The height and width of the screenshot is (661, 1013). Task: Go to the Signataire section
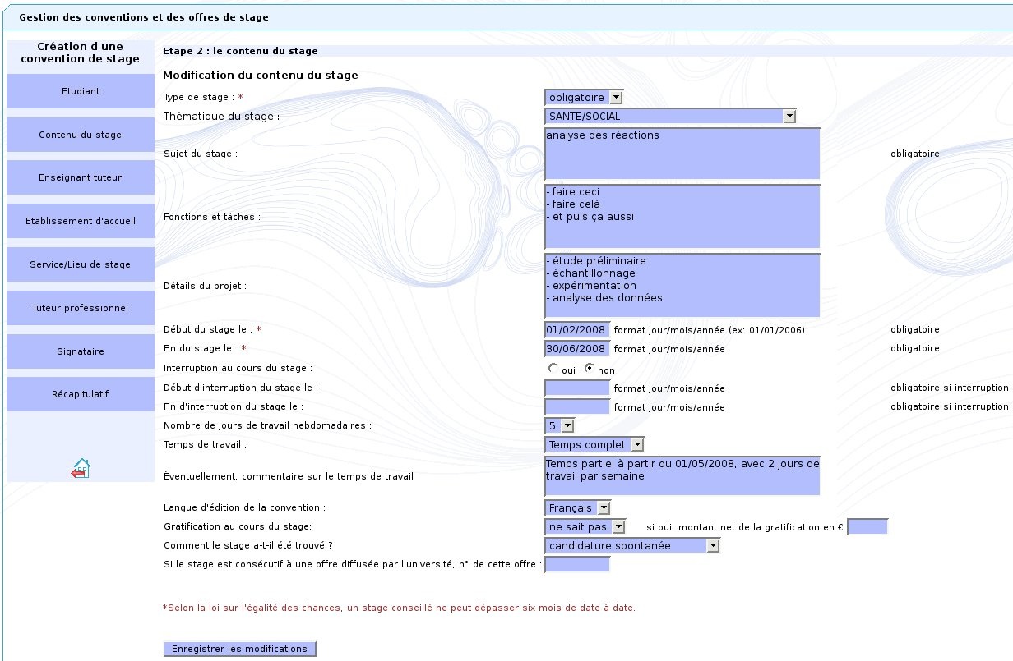click(81, 351)
